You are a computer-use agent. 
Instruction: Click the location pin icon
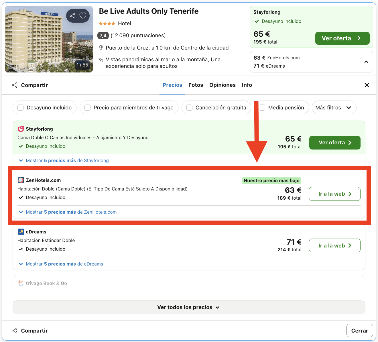[x=101, y=48]
